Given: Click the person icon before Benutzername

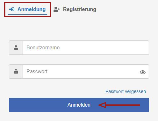Looking at the screenshot, I should click(x=16, y=47).
